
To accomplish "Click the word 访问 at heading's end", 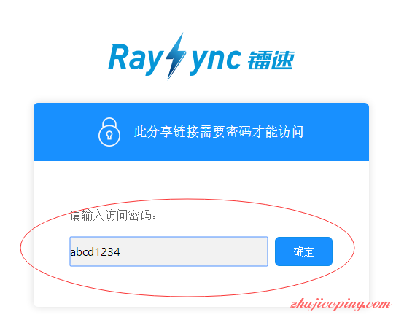I will click(x=291, y=132).
